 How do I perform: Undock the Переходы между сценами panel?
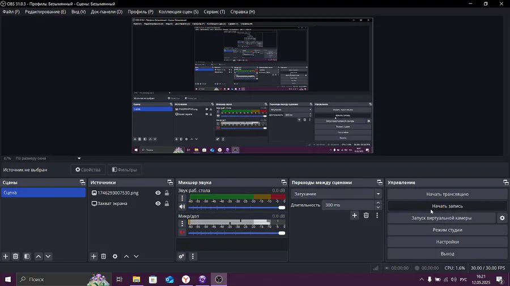(x=380, y=183)
